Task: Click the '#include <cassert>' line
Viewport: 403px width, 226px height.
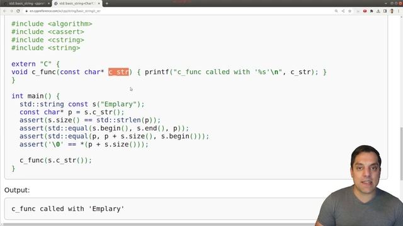Action: 48,32
